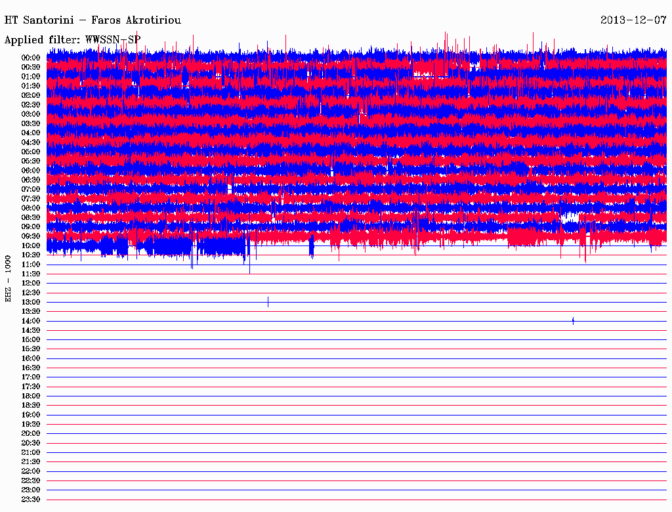Click the station title HT Santorini – Faros Akrotiriou
The width and height of the screenshot is (672, 512).
93,20
